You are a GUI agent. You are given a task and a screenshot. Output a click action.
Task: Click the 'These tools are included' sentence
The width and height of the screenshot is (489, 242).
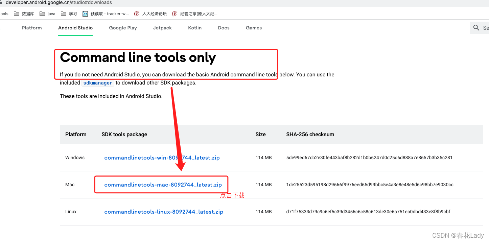click(111, 96)
